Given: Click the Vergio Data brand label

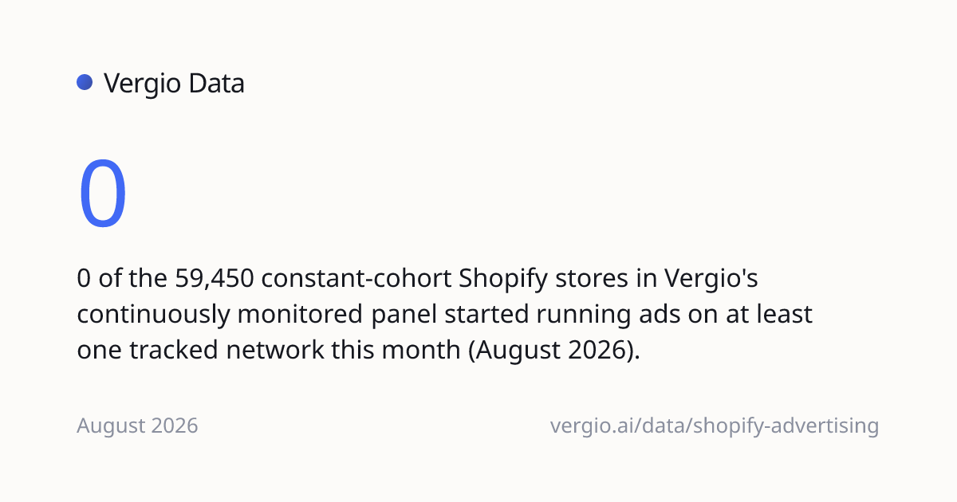Looking at the screenshot, I should pos(174,83).
